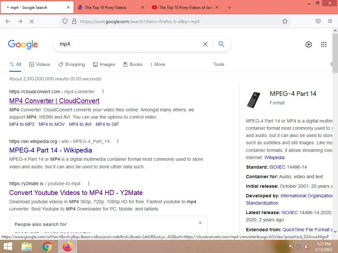Viewport: 338px width, 253px height.
Task: Filter results by Videos
Action: 40,64
